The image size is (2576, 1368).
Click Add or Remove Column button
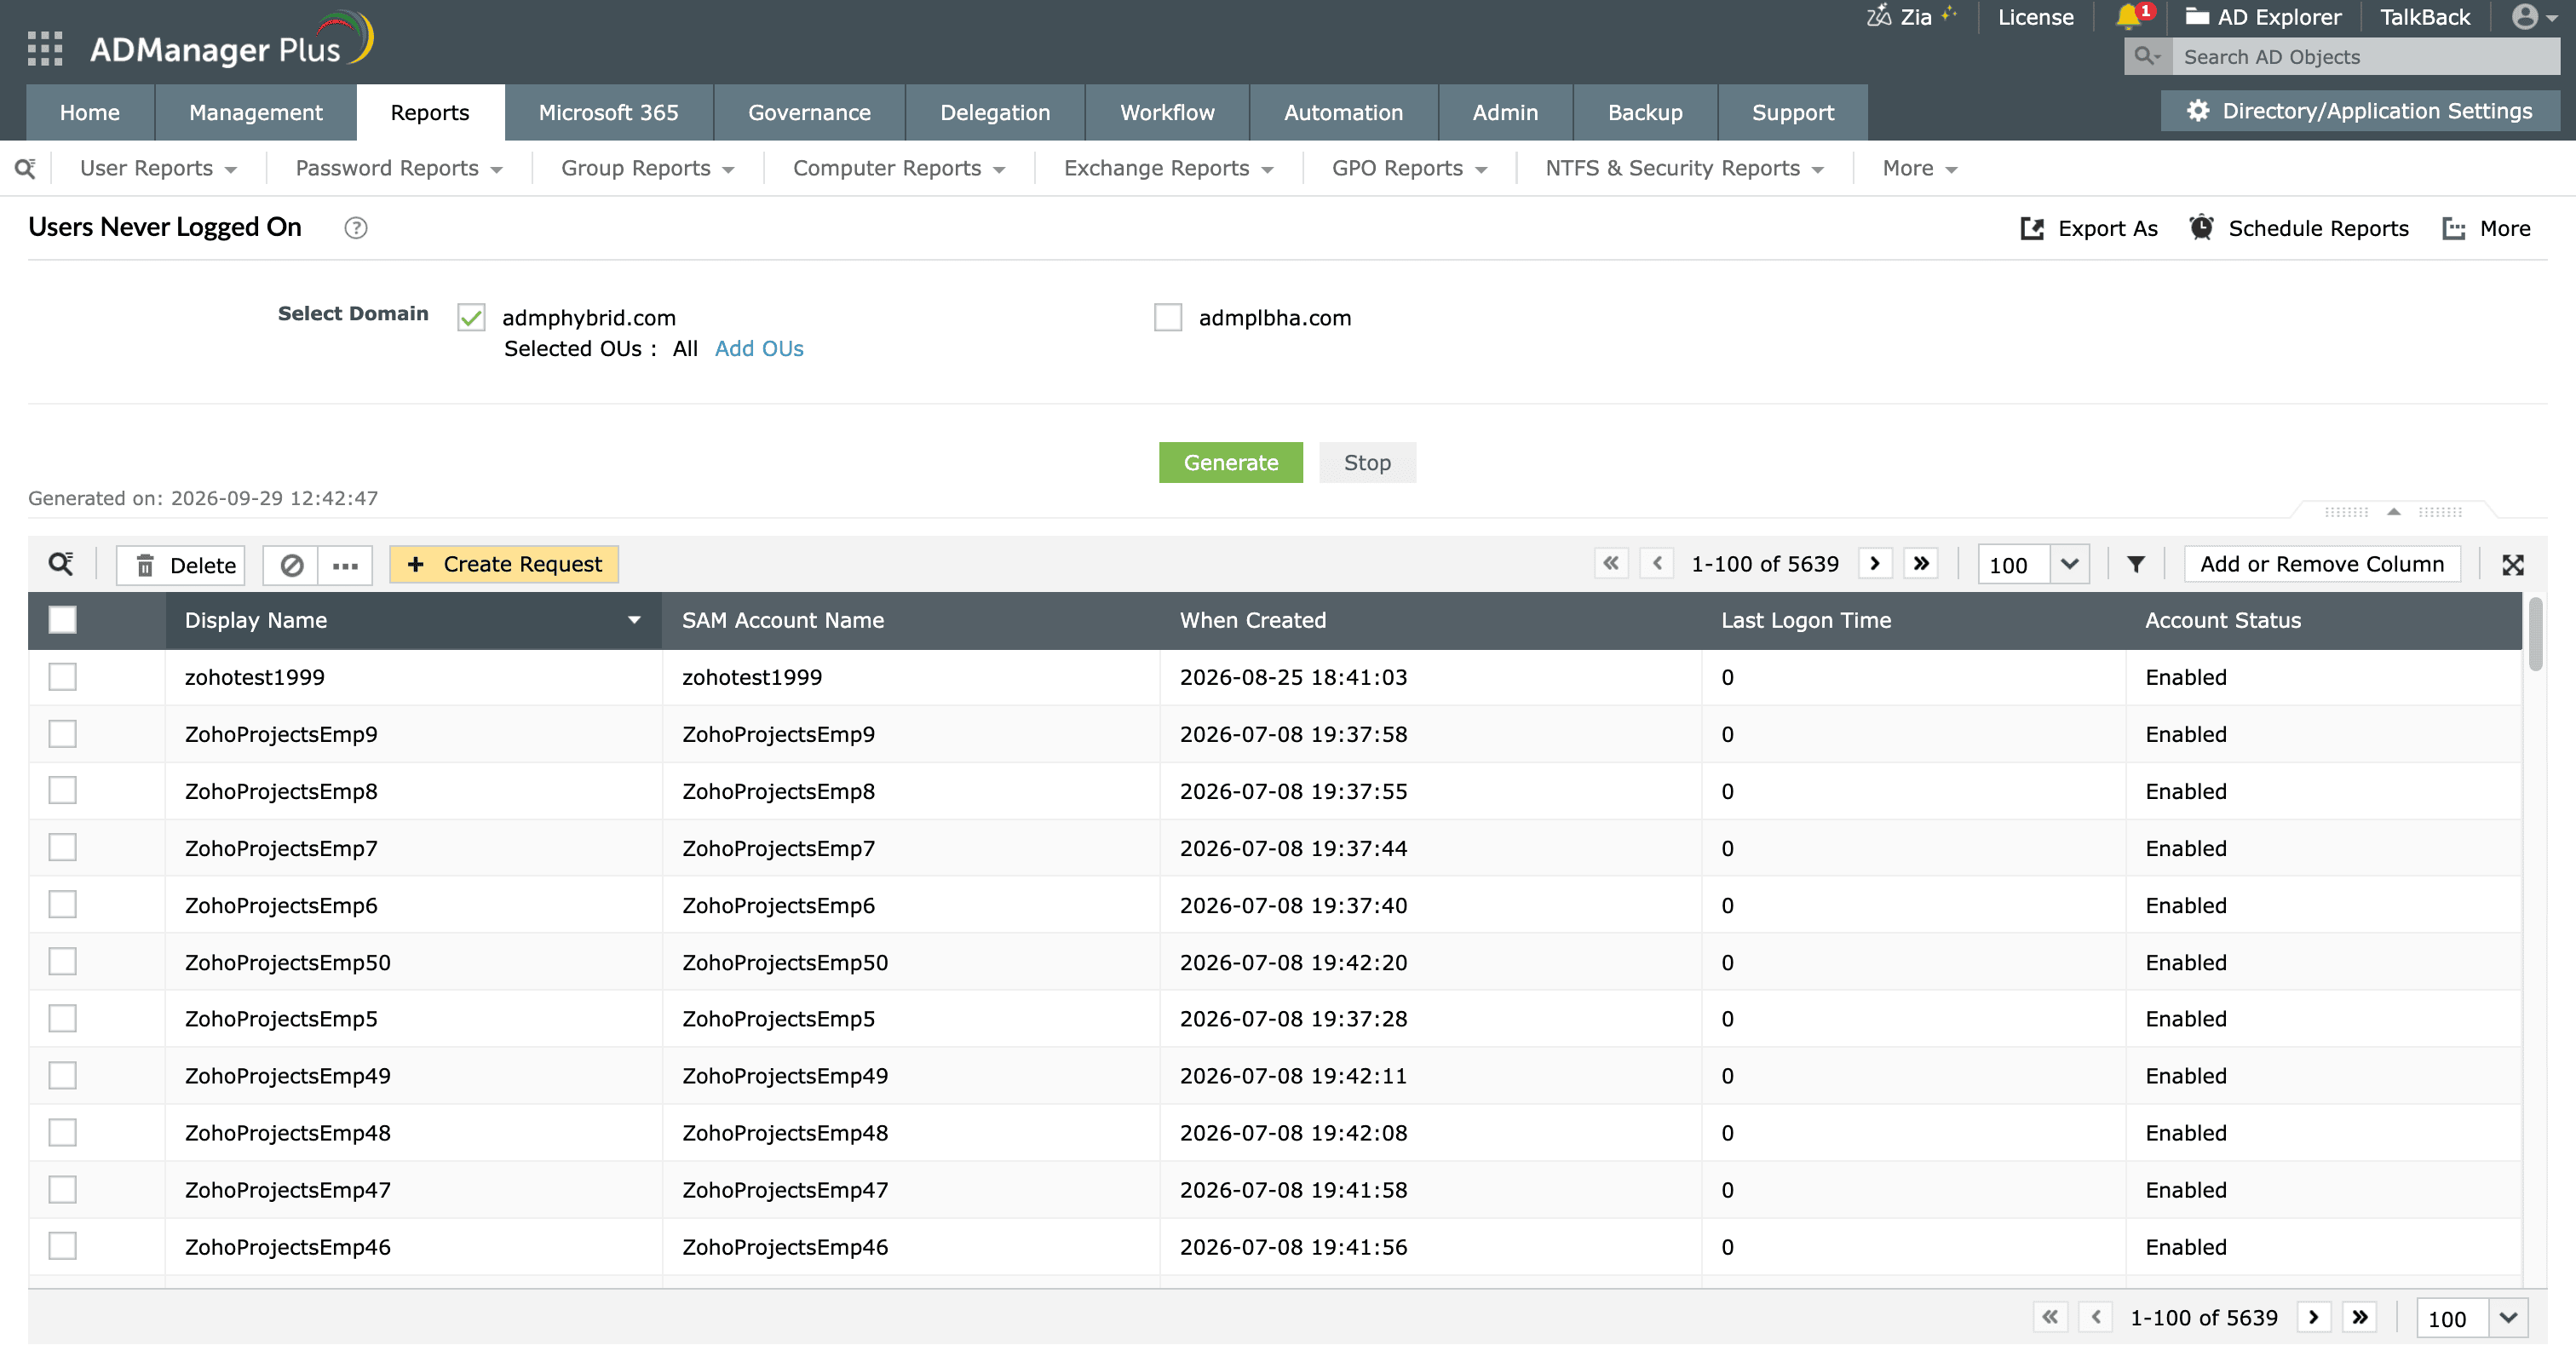click(x=2322, y=564)
